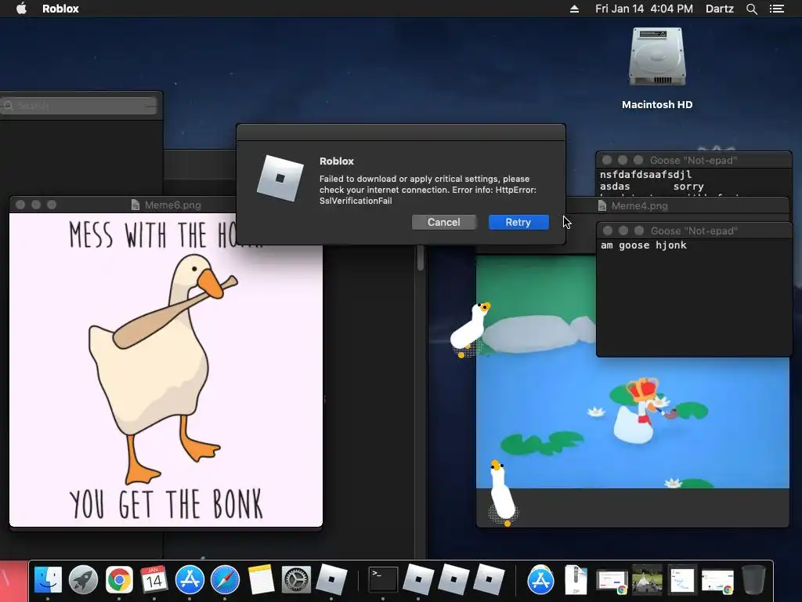
Task: Open the Dartz user menu
Action: pyautogui.click(x=719, y=9)
